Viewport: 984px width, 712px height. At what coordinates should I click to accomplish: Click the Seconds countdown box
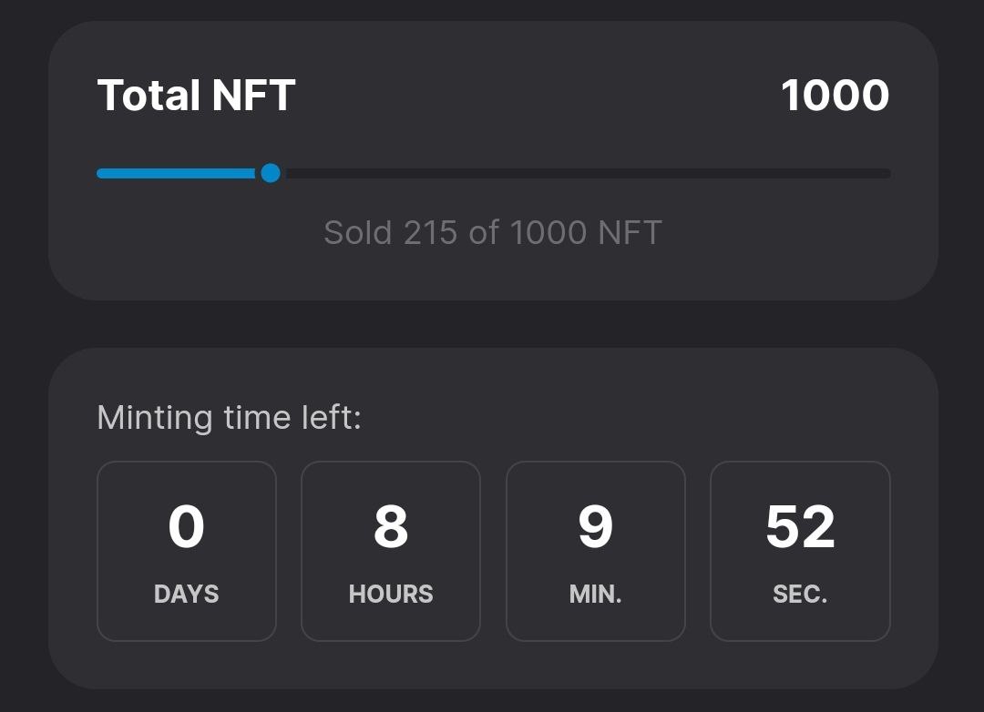coord(800,551)
